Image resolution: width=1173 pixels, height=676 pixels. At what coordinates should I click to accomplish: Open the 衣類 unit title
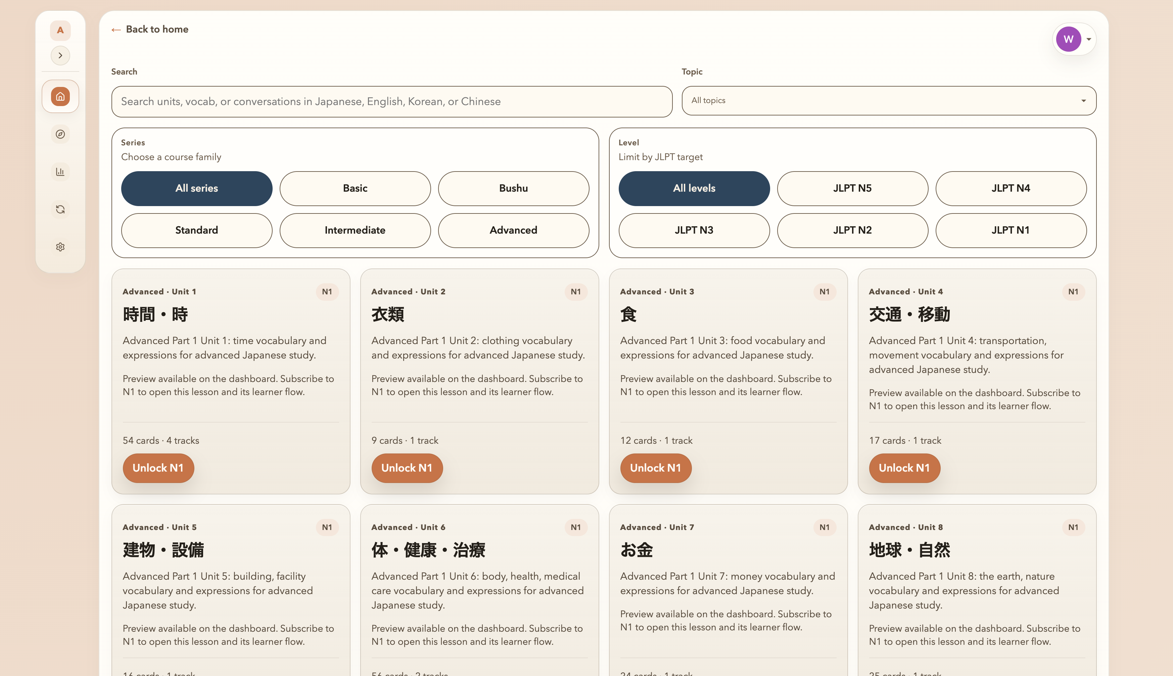click(x=388, y=314)
